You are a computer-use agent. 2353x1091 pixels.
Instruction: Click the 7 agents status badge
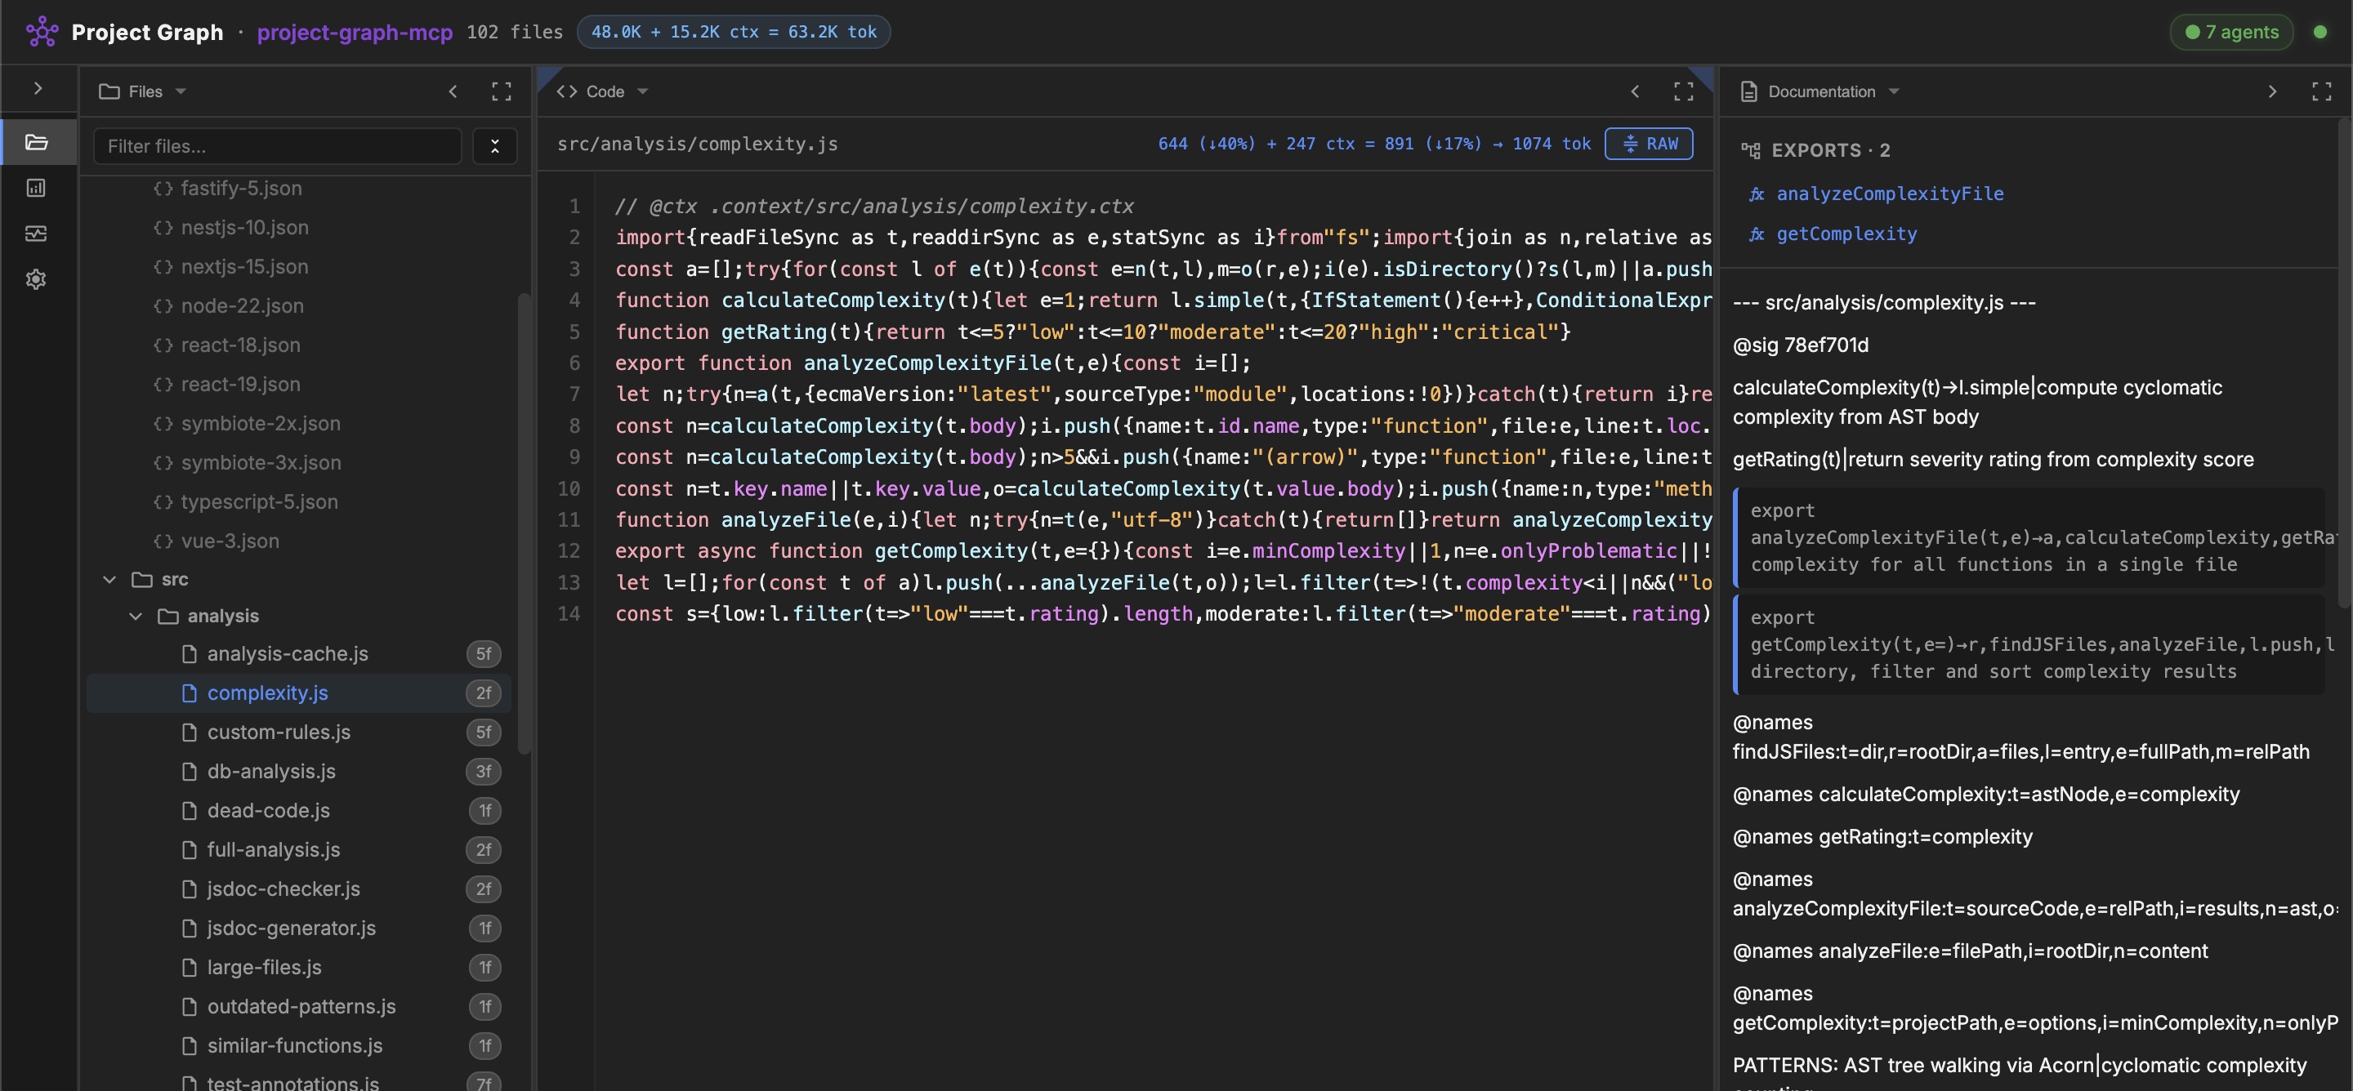coord(2231,31)
